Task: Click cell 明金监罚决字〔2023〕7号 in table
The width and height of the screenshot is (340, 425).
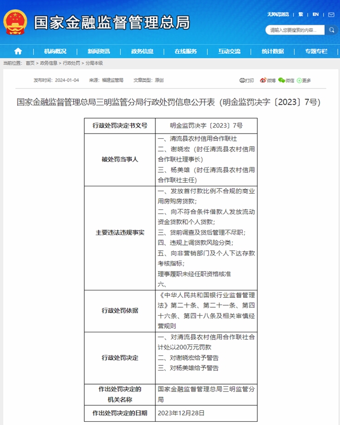Action: [206, 126]
